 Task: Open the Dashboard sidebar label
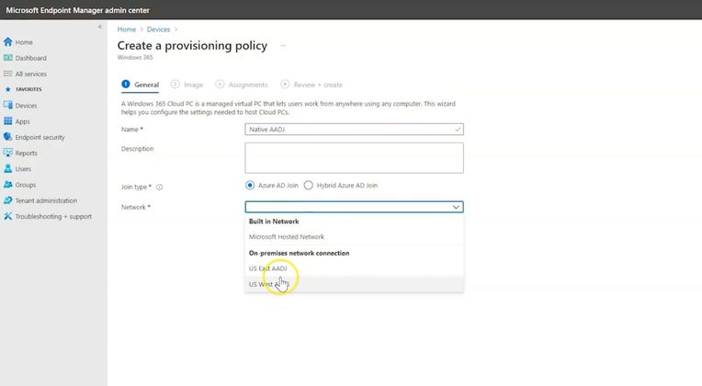click(31, 58)
